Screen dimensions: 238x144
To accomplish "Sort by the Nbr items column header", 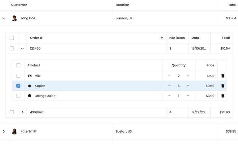I will click(x=177, y=38).
